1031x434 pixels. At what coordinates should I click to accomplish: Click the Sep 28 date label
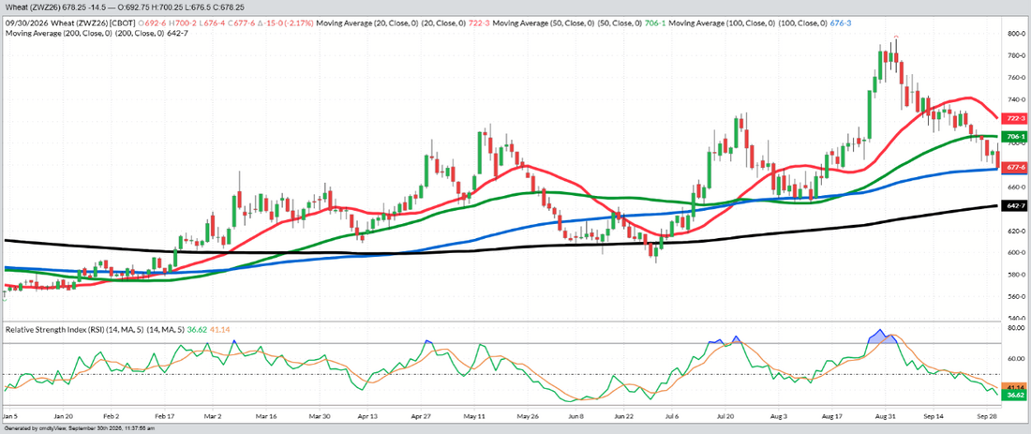click(x=986, y=416)
